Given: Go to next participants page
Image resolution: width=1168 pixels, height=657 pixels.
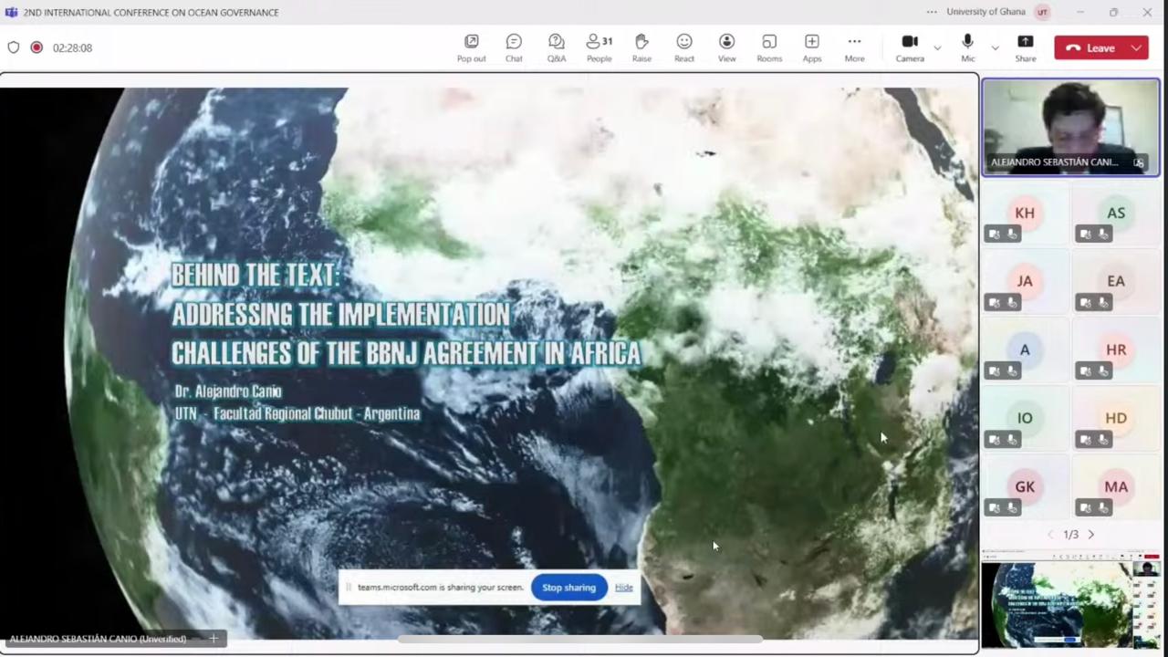Looking at the screenshot, I should tap(1090, 535).
